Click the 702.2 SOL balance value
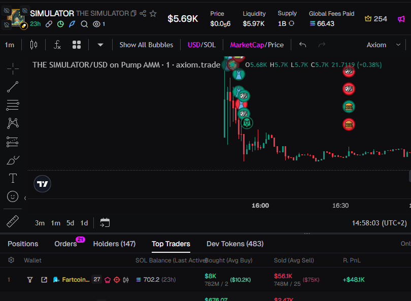The width and height of the screenshot is (411, 301). coord(151,280)
